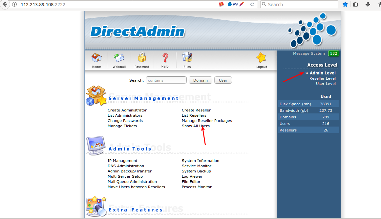The height and width of the screenshot is (219, 381).
Task: Open System Backup
Action: (x=196, y=171)
